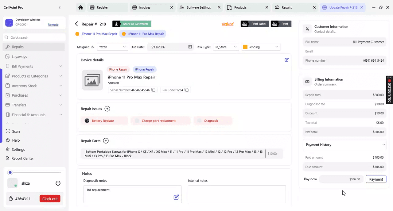Expand the Purchases menu
The width and height of the screenshot is (393, 211).
34,95
